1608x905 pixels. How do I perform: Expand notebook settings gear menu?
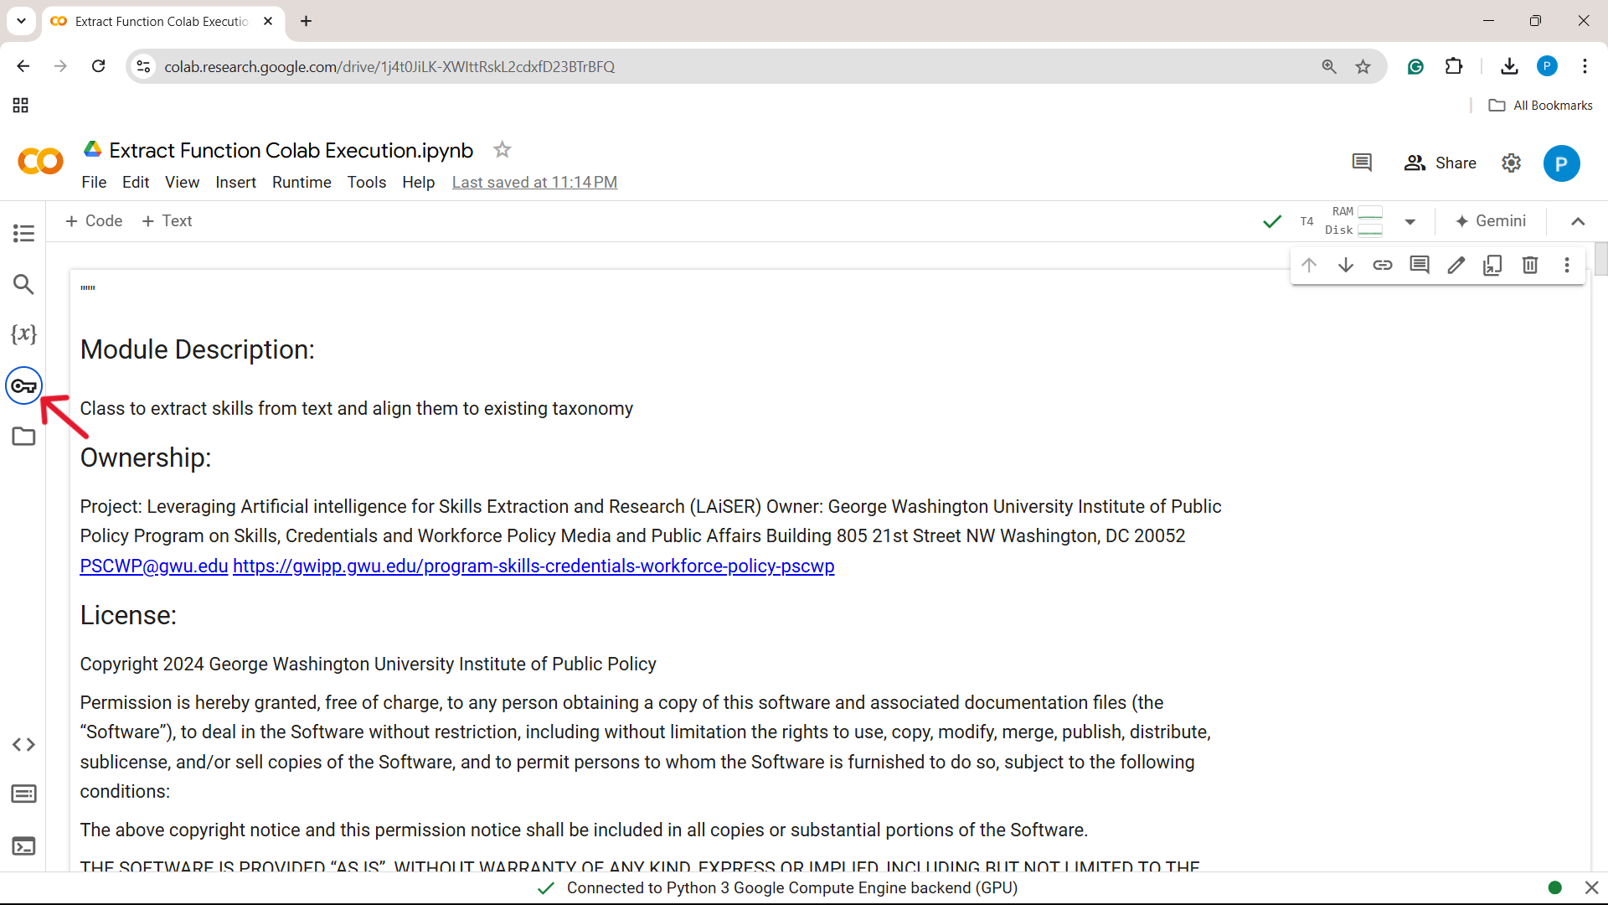point(1512,163)
